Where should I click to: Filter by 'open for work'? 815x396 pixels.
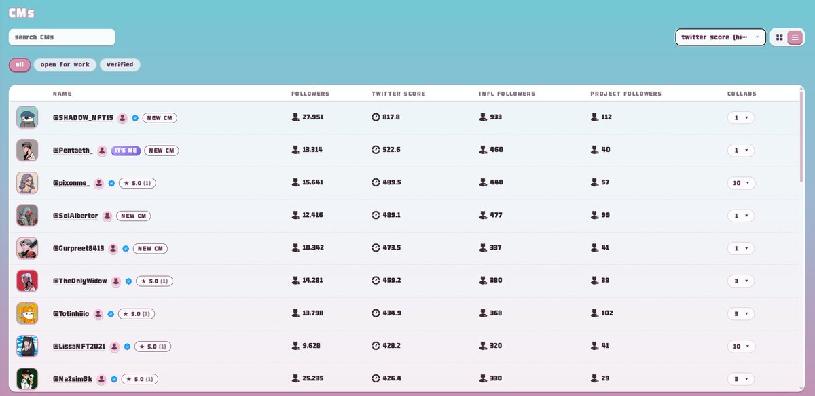click(65, 65)
